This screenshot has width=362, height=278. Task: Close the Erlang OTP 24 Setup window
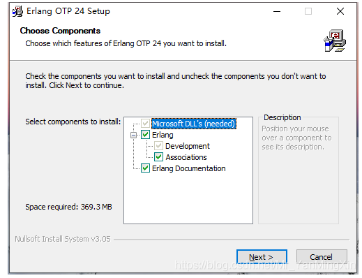click(340, 11)
